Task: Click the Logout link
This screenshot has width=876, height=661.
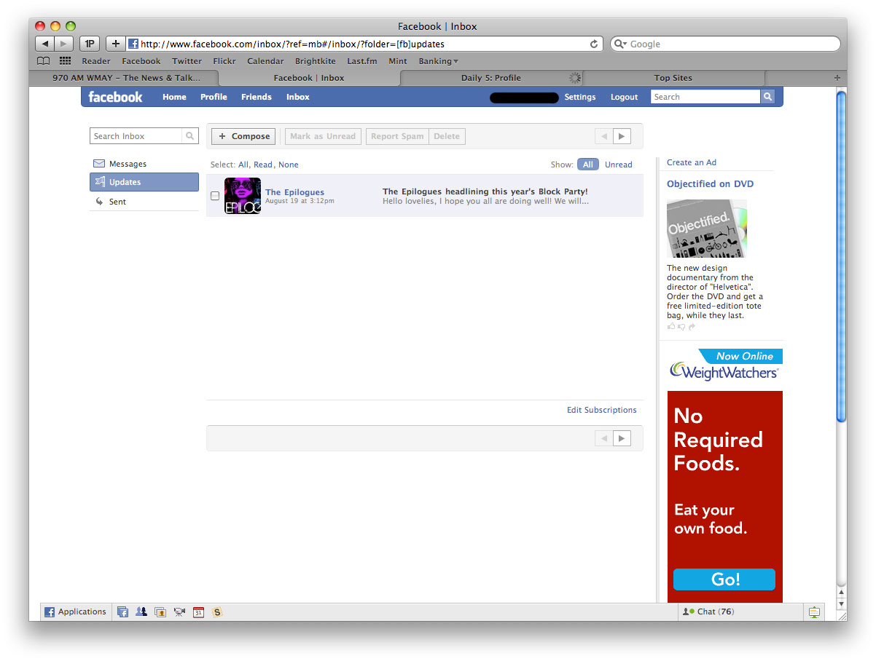Action: click(x=624, y=97)
